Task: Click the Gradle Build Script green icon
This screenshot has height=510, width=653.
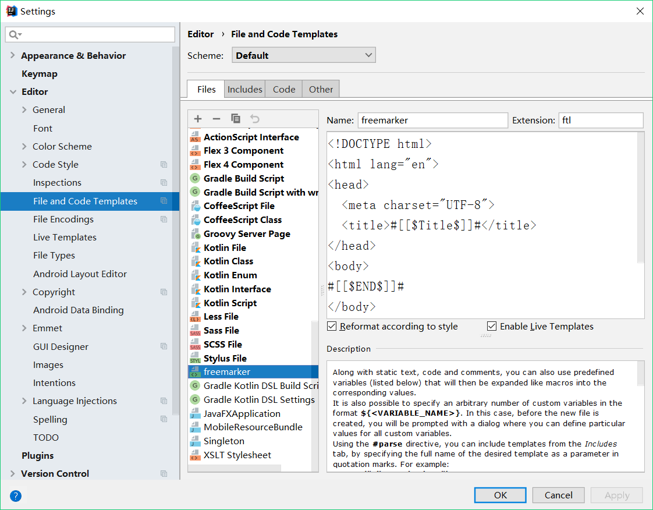Action: click(x=195, y=178)
